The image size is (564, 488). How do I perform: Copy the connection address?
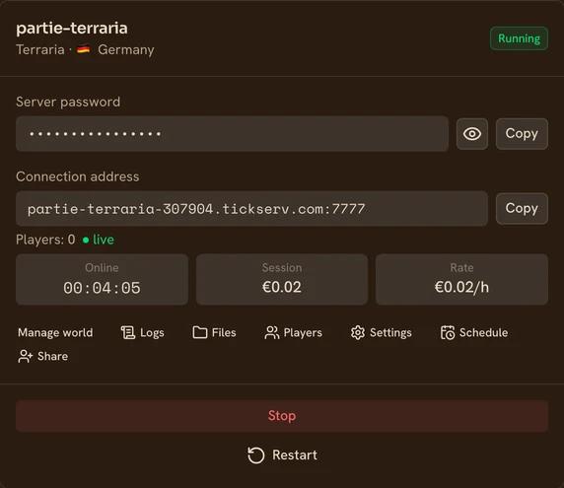(x=522, y=209)
